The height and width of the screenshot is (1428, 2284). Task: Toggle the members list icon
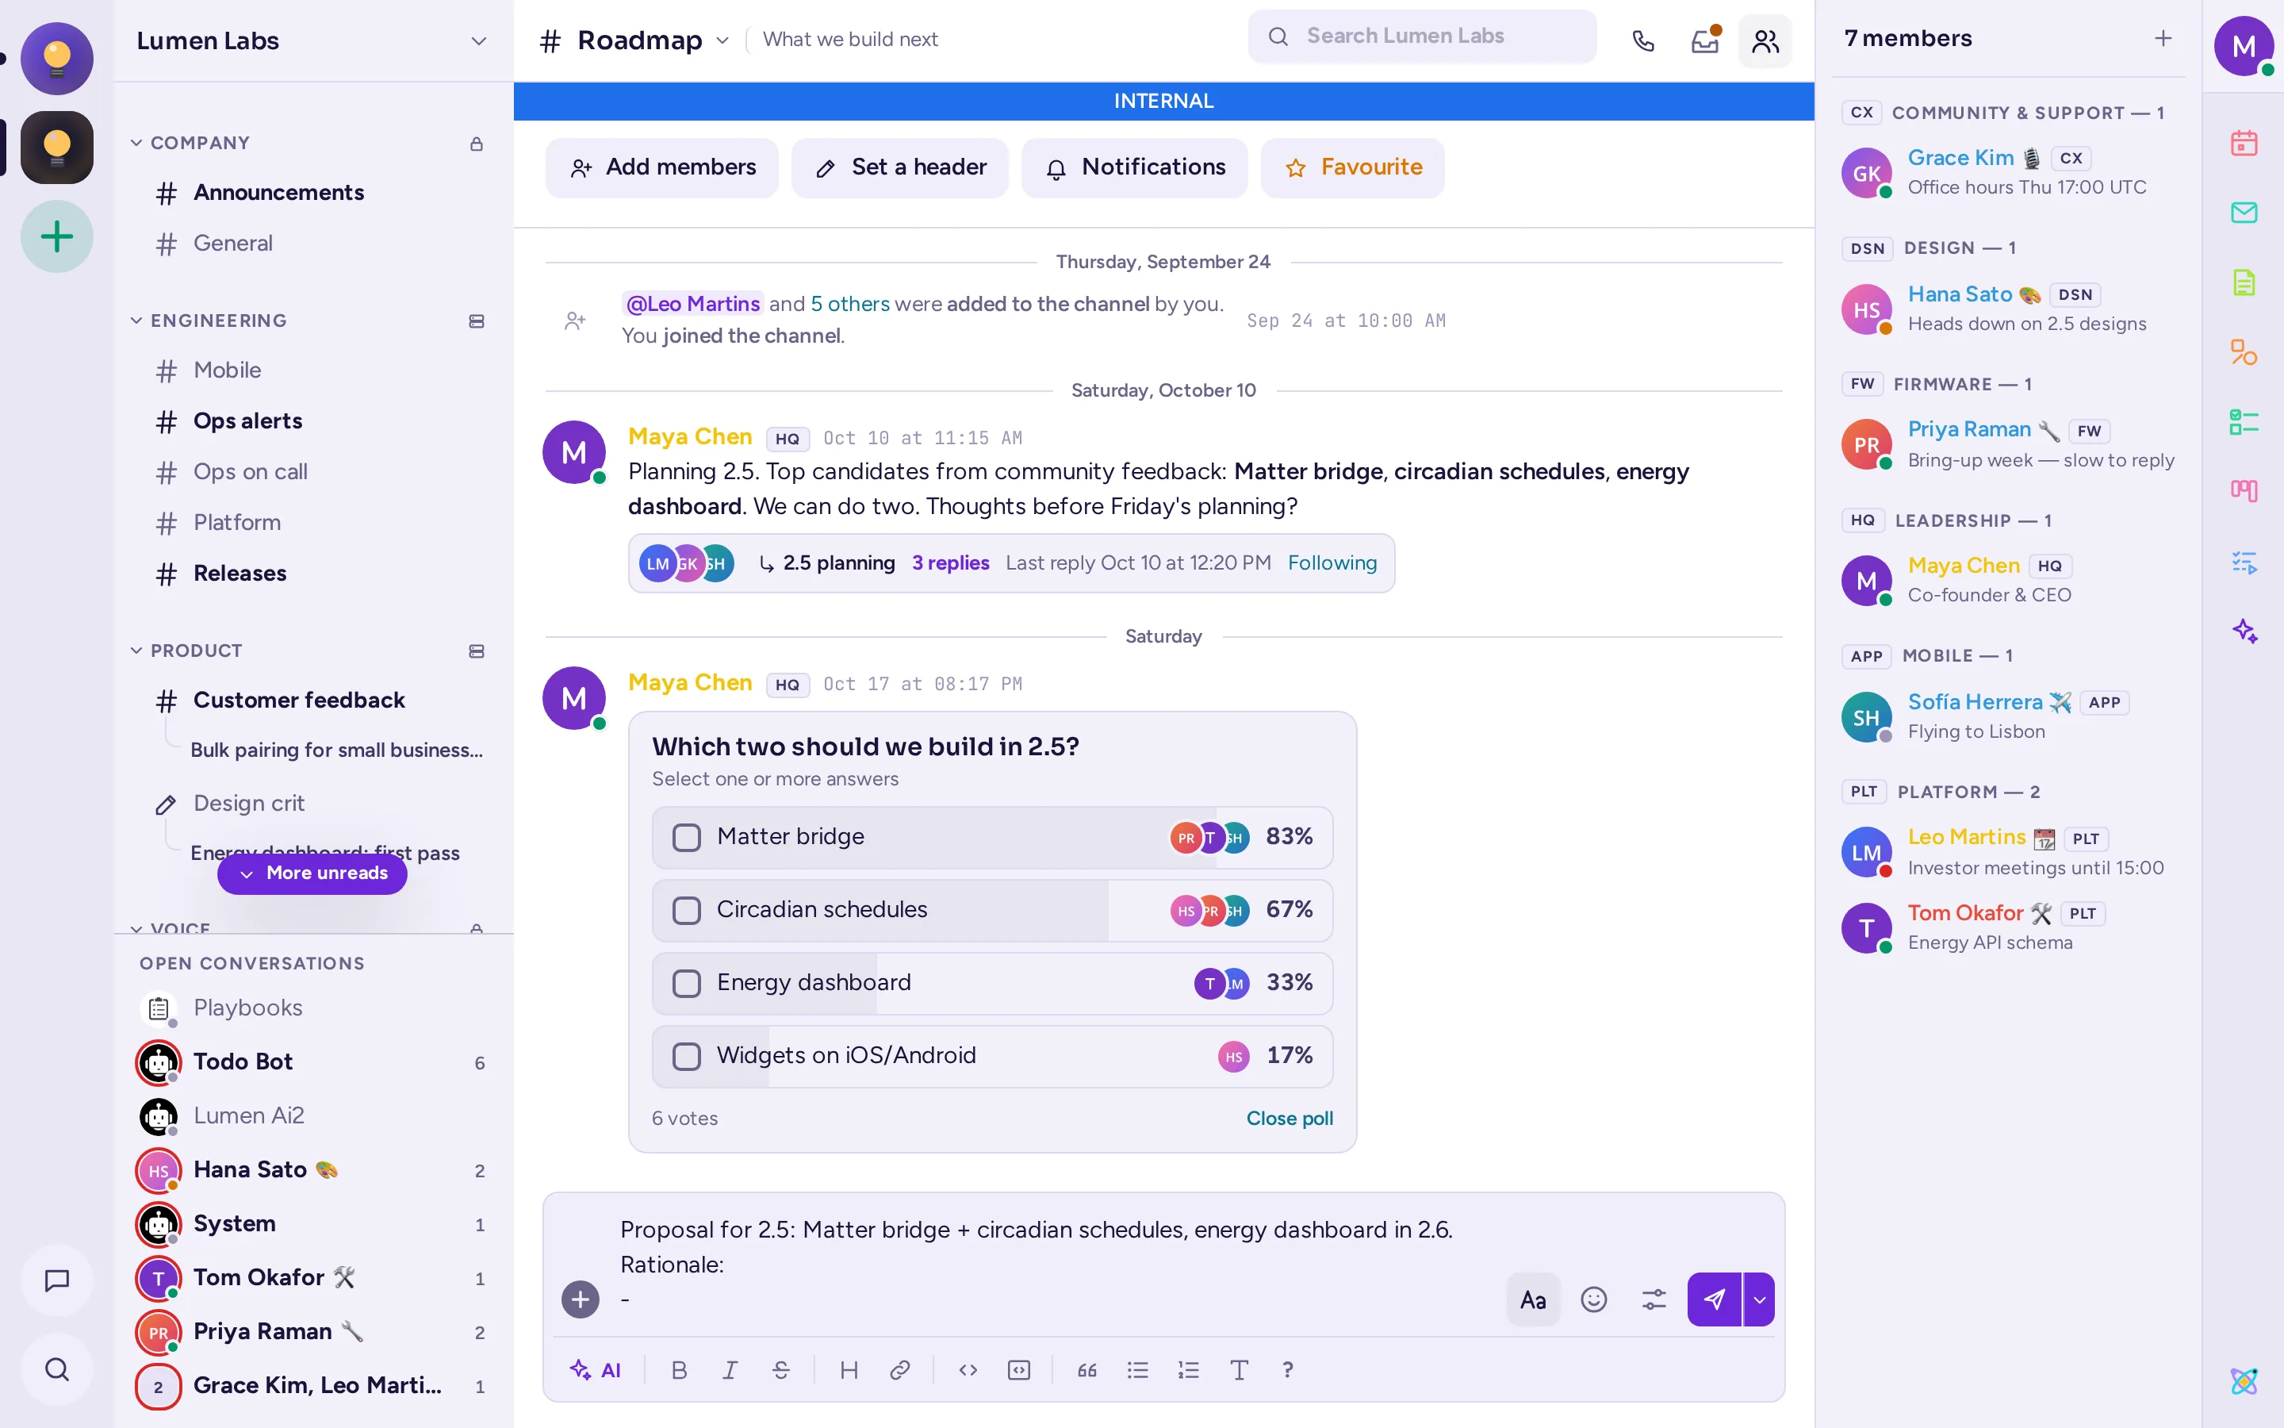pyautogui.click(x=1765, y=40)
